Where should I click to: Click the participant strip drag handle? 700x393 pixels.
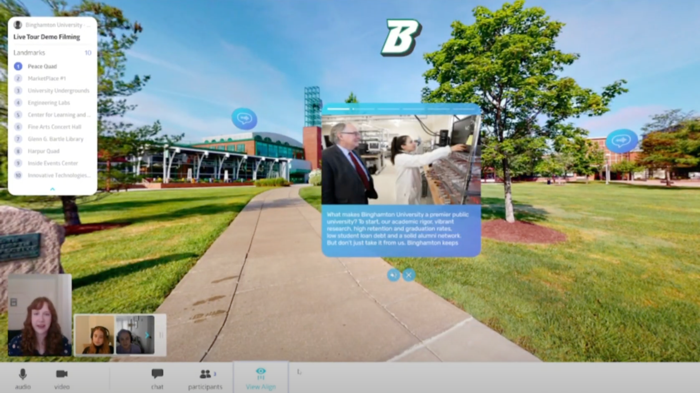tap(161, 335)
